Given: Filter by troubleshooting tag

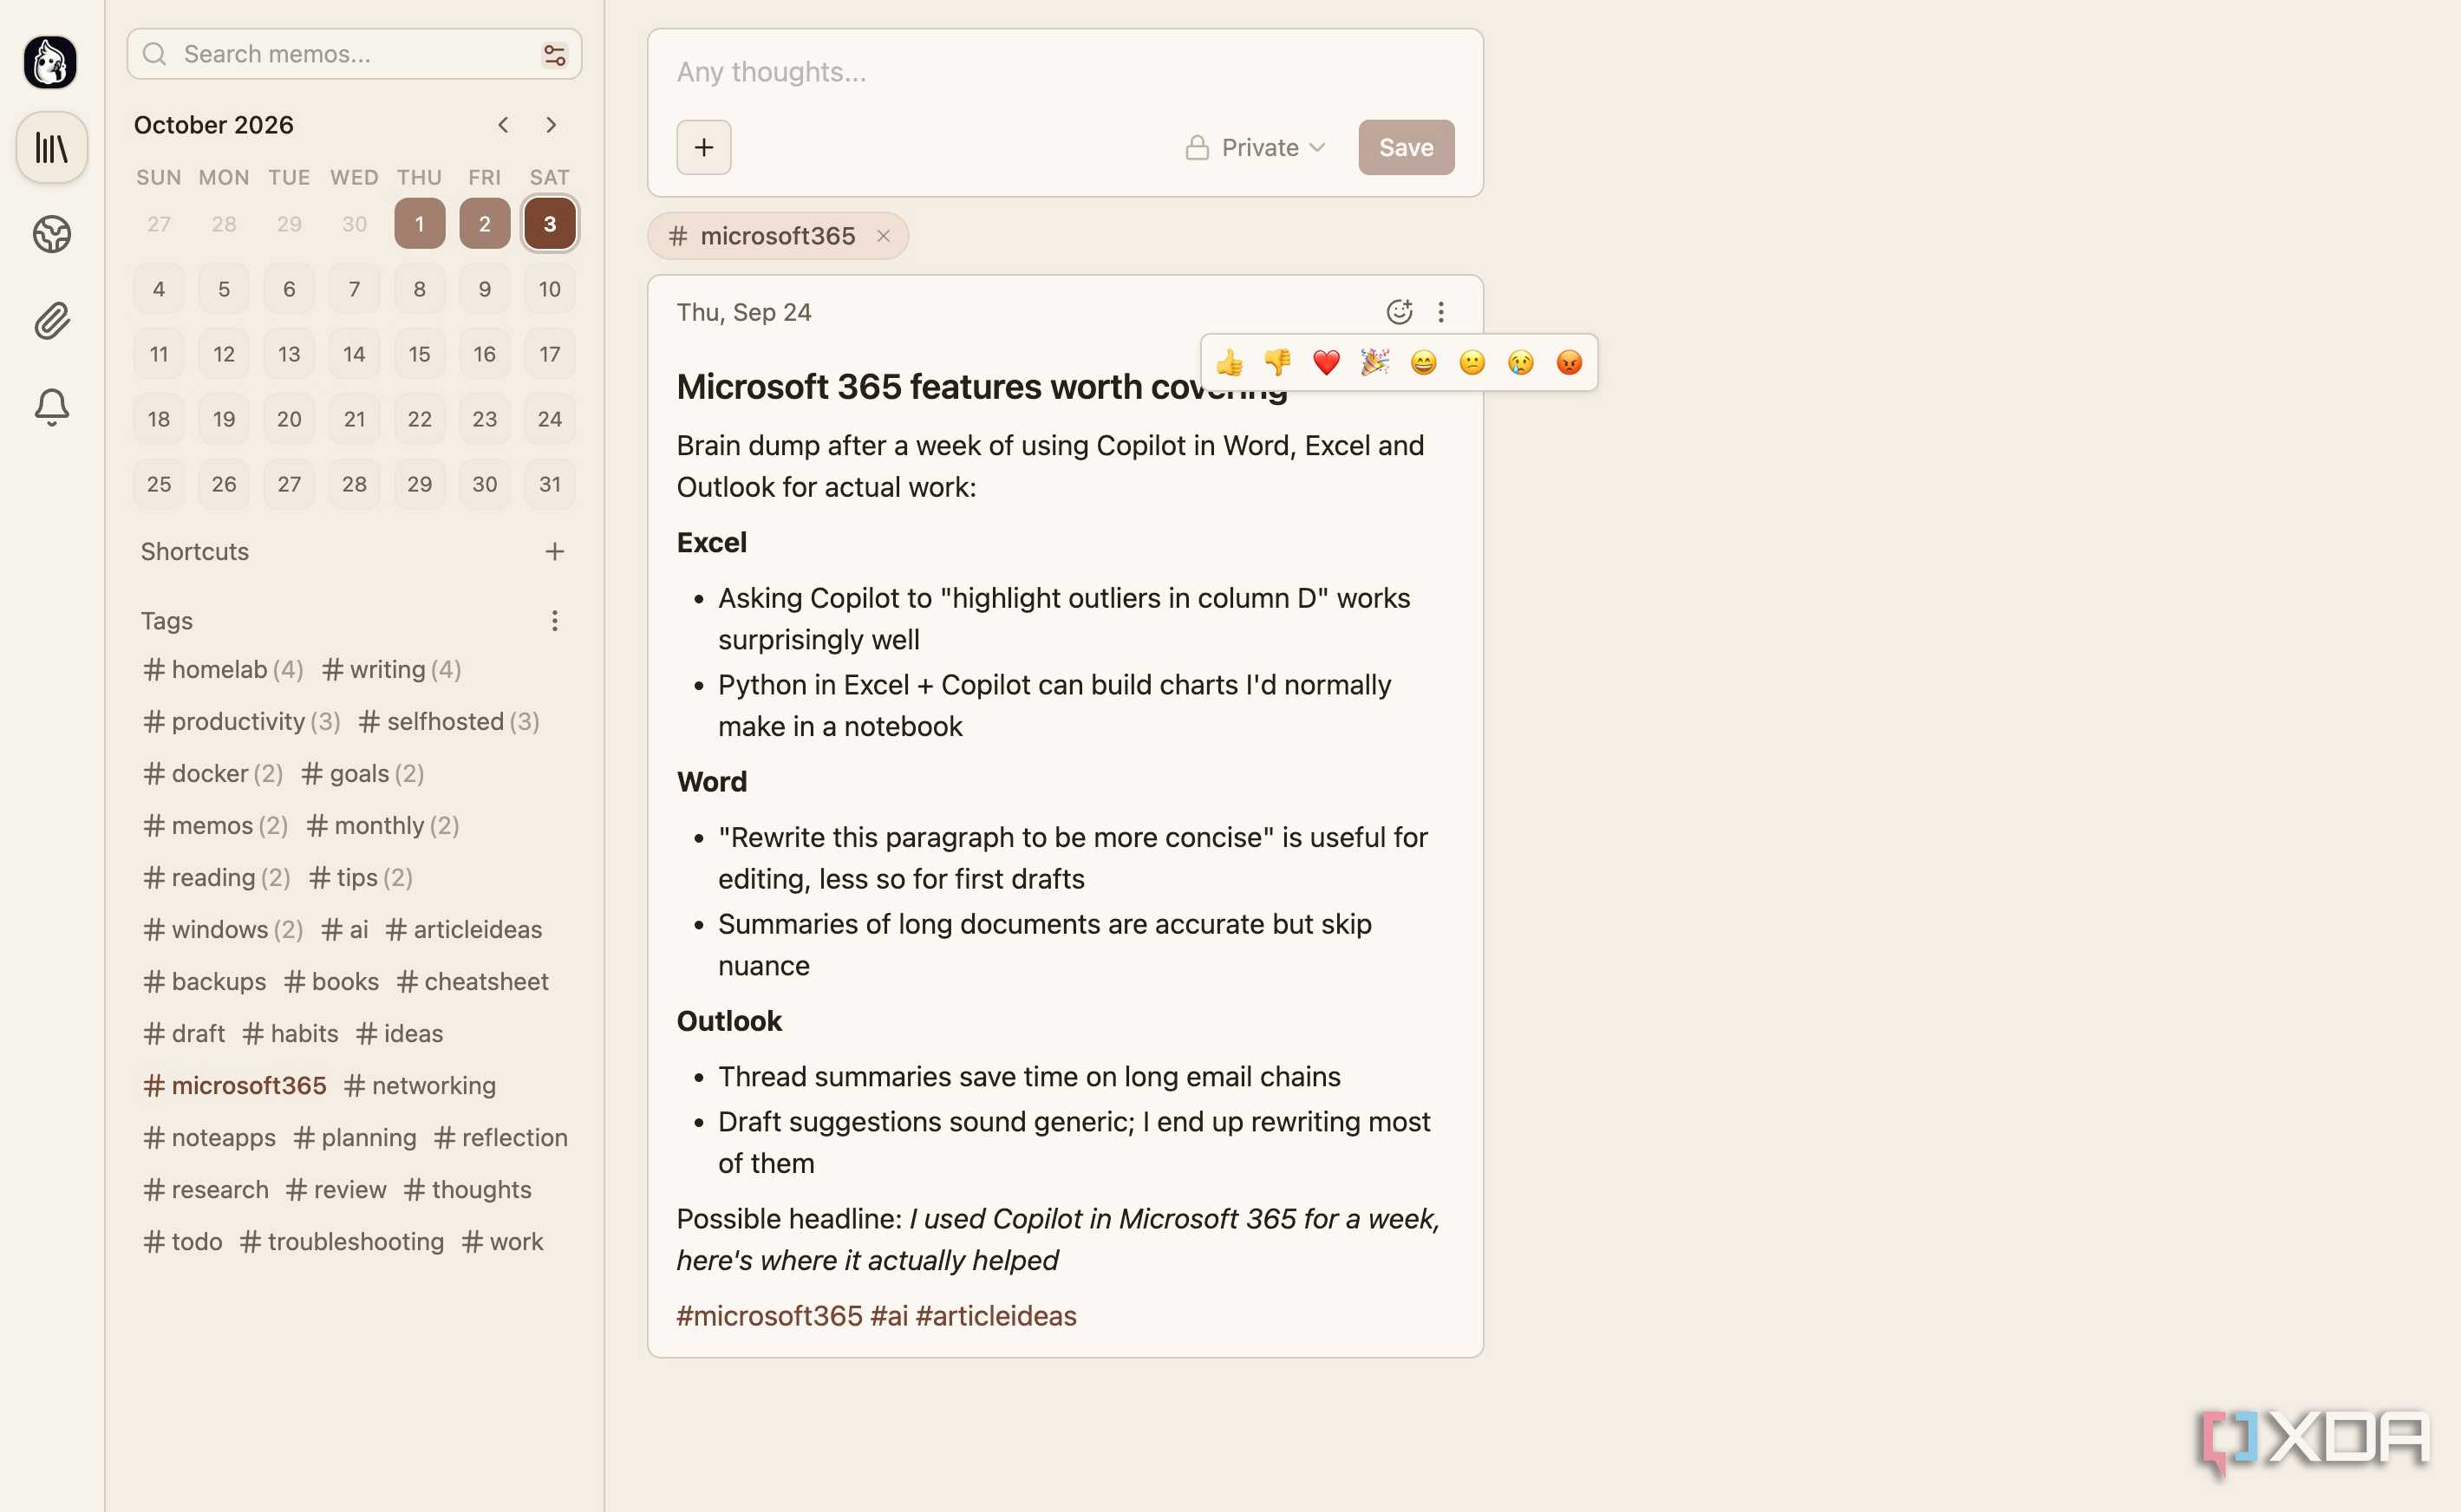Looking at the screenshot, I should (342, 1241).
